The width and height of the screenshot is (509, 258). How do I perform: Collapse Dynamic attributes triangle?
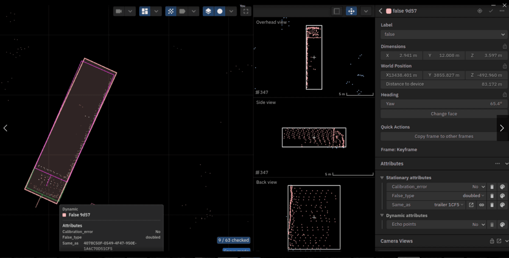tap(382, 216)
